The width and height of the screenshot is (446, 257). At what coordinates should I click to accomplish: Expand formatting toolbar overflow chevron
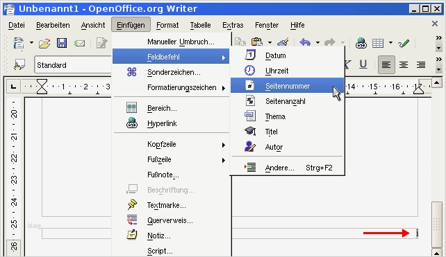coord(438,60)
